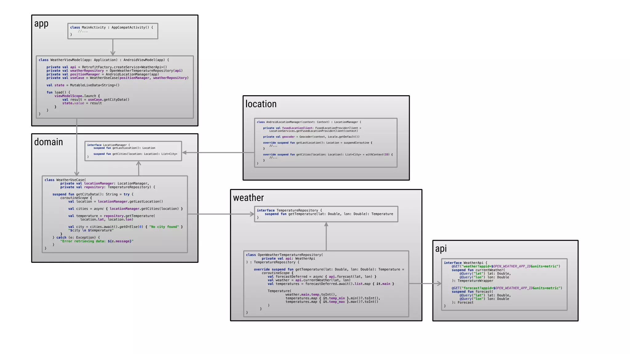Click arrowhead pointing up to TemperatureRepository
The height and width of the screenshot is (354, 630).
pos(326,225)
